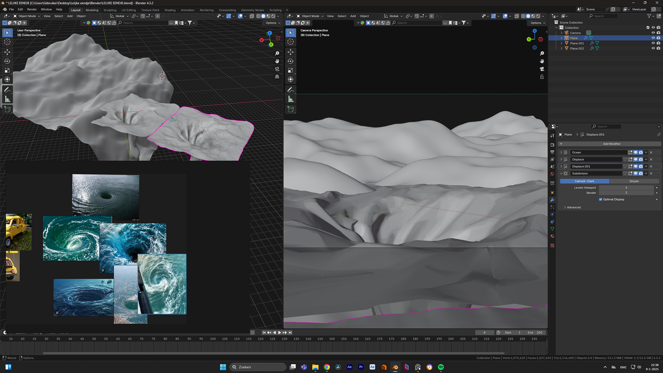Open Spotify from the Windows taskbar

click(441, 367)
